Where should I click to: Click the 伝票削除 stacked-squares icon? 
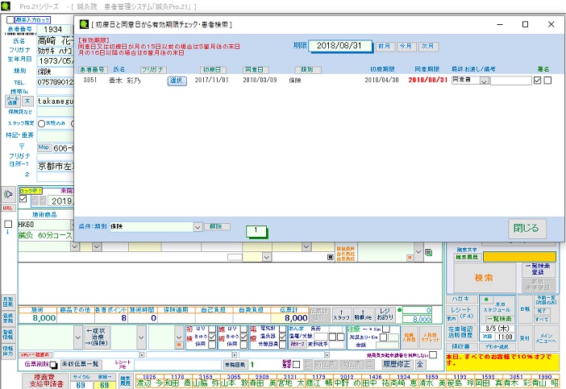pyautogui.click(x=53, y=365)
